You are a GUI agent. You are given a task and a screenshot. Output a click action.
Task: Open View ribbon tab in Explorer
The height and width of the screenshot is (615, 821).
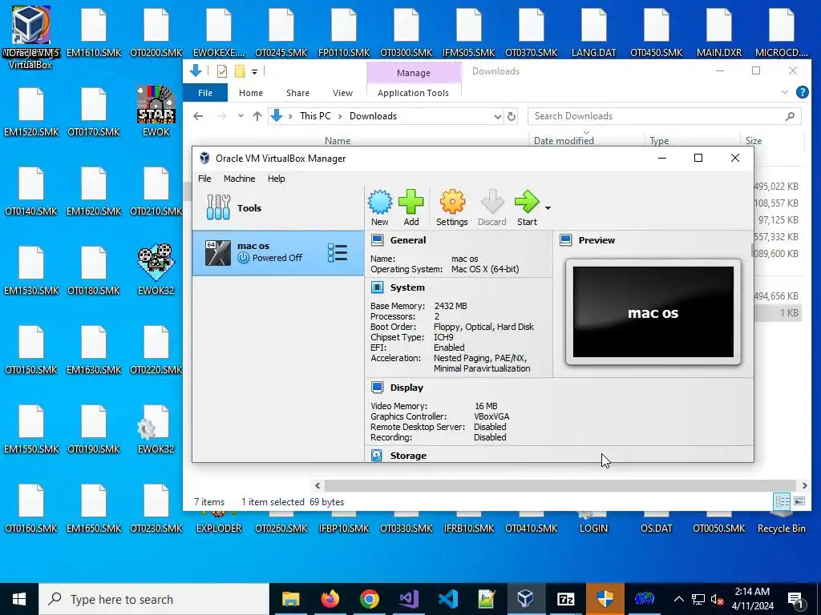[342, 93]
